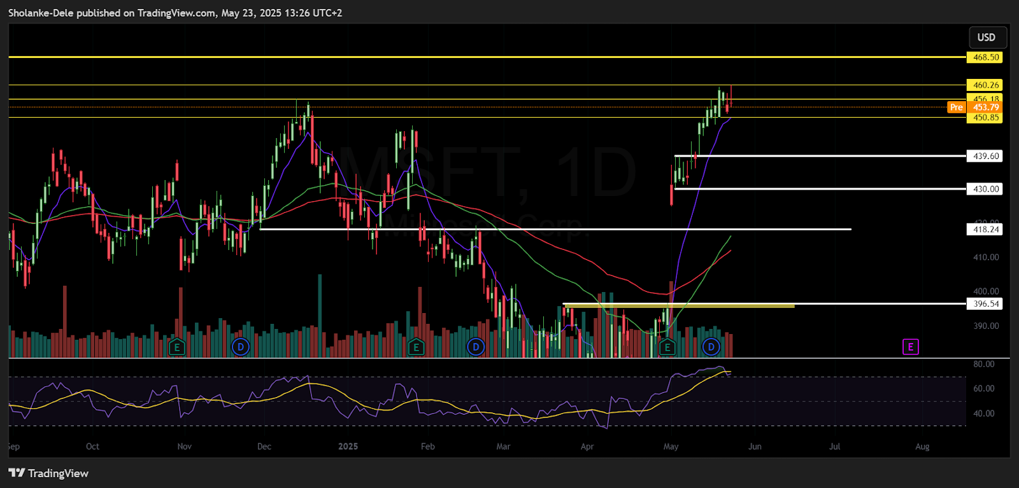The height and width of the screenshot is (488, 1019).
Task: Click the Apr date label
Action: 587,447
